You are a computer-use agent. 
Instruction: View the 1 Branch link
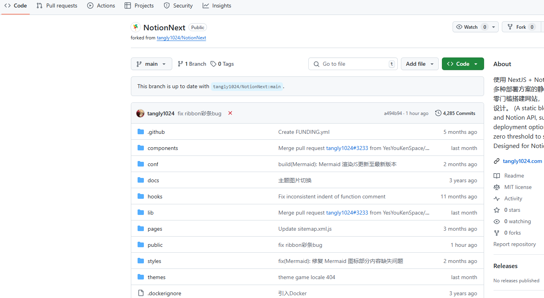point(192,64)
